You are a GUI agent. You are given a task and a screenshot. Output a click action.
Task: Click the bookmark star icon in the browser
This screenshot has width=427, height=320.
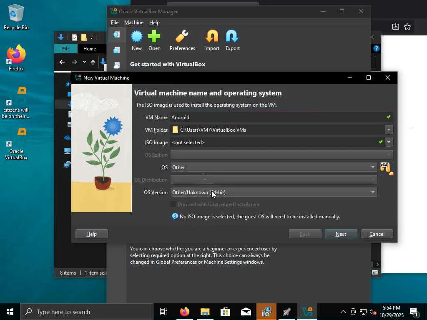pos(407,27)
